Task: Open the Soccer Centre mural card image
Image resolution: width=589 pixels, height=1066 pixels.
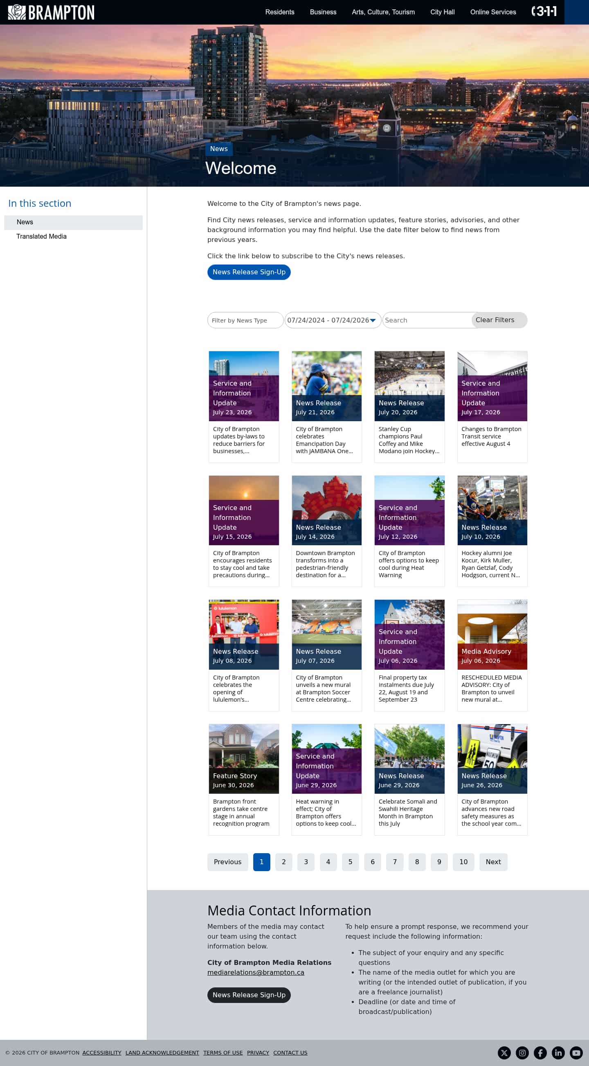Action: click(x=326, y=635)
